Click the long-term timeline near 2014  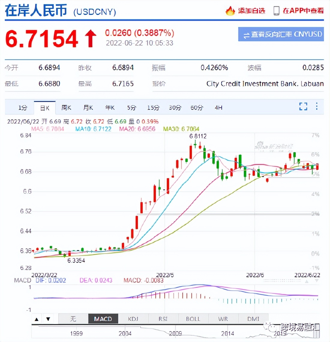pyautogui.click(x=228, y=333)
